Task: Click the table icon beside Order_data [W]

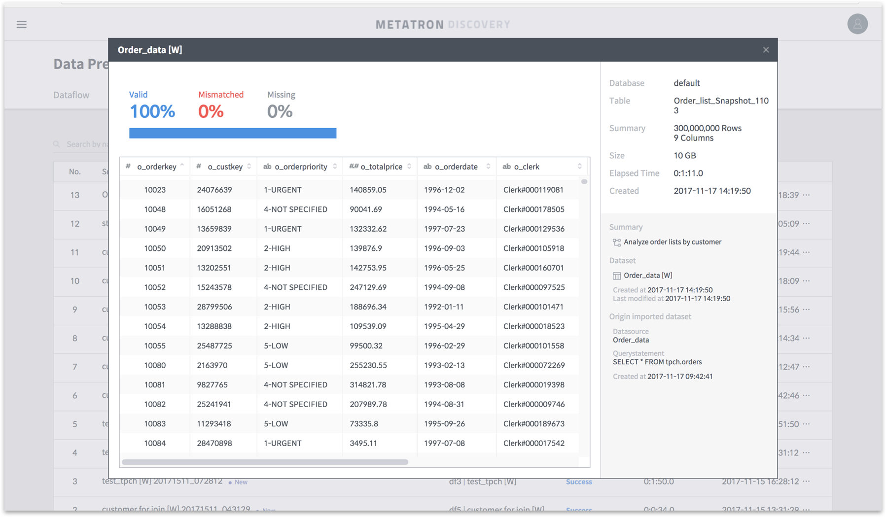Action: coord(616,276)
